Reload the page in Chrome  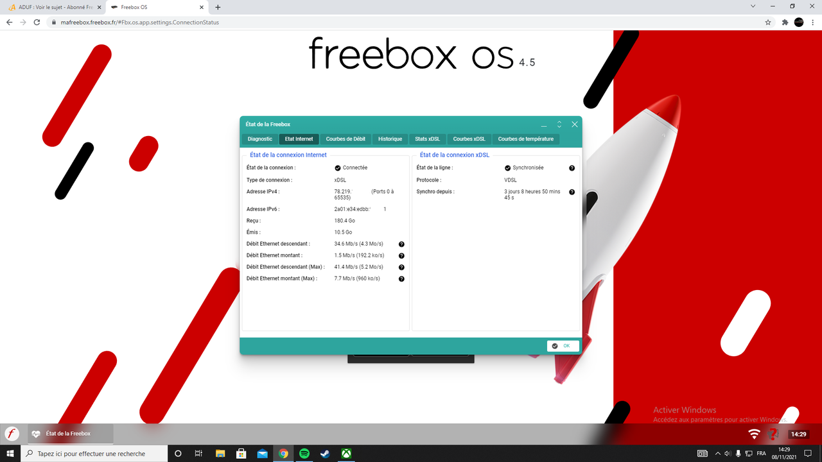click(x=38, y=22)
